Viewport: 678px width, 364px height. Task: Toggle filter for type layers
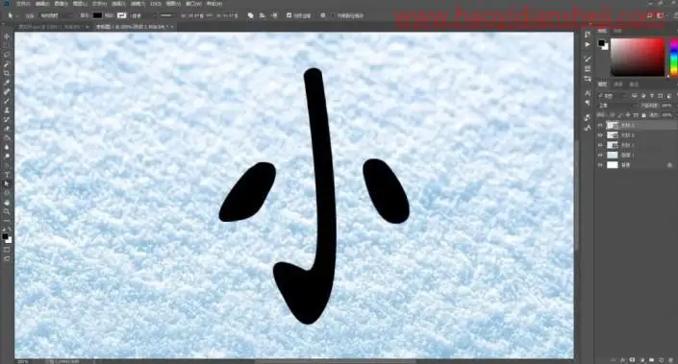pos(652,95)
